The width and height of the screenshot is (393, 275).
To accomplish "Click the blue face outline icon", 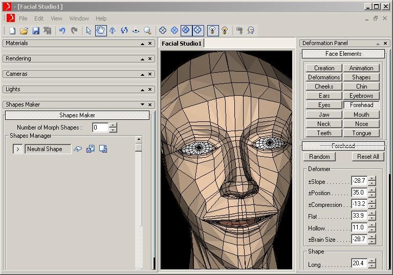I will 251,31.
